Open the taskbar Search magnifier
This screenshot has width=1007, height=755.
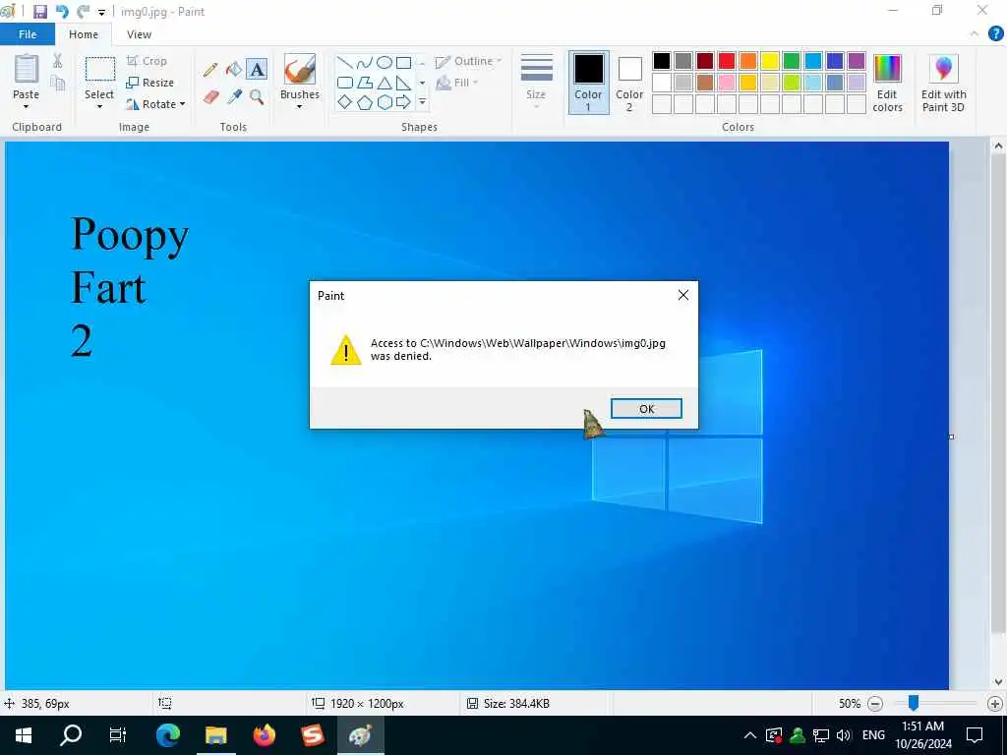[71, 735]
